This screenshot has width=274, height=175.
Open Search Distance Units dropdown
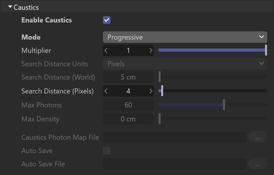185,64
